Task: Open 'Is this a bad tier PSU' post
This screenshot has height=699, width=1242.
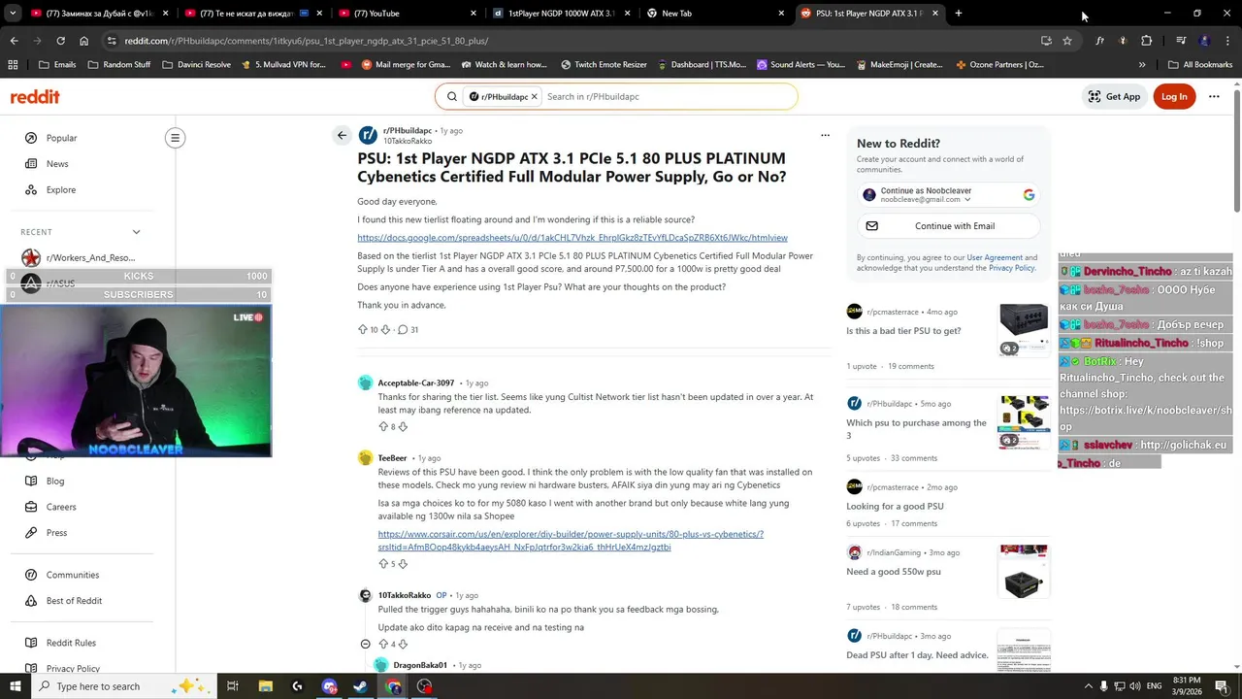Action: coord(903,331)
